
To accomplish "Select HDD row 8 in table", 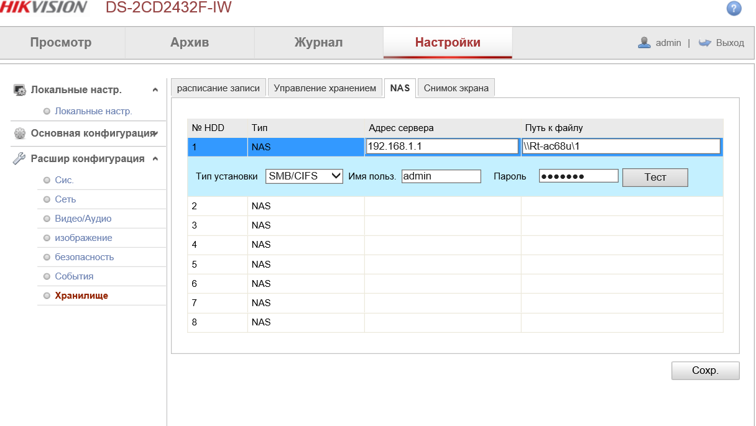I will pyautogui.click(x=455, y=322).
